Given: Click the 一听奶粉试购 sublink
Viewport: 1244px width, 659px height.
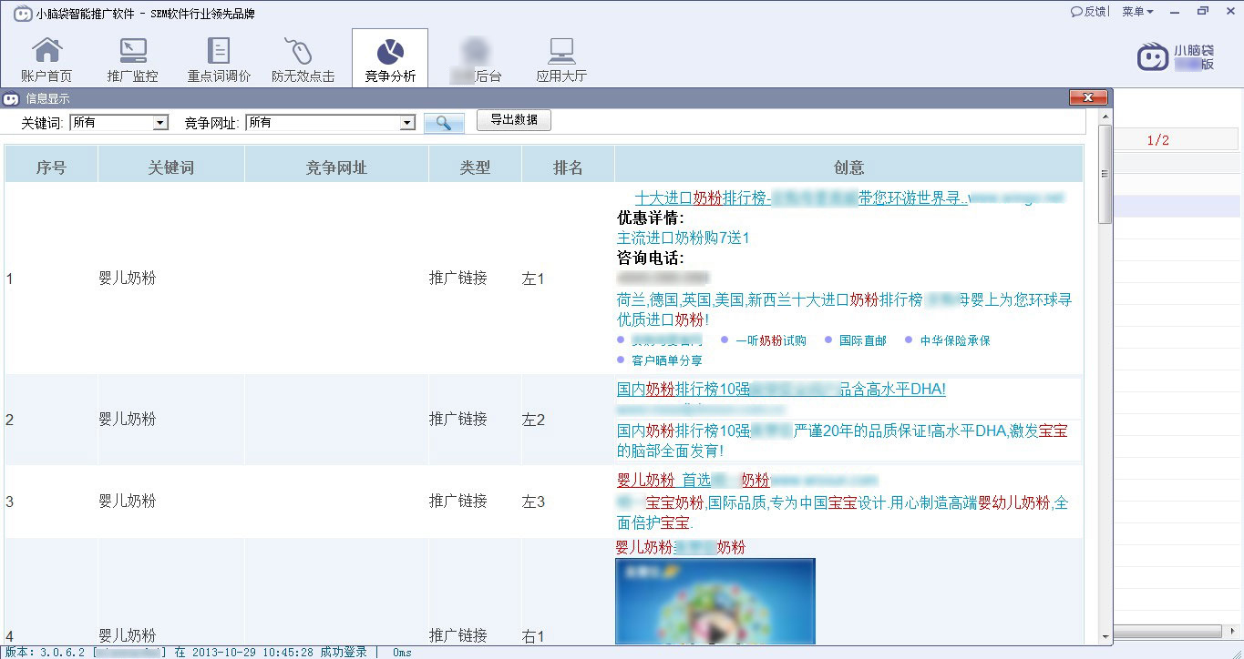Looking at the screenshot, I should [x=771, y=340].
